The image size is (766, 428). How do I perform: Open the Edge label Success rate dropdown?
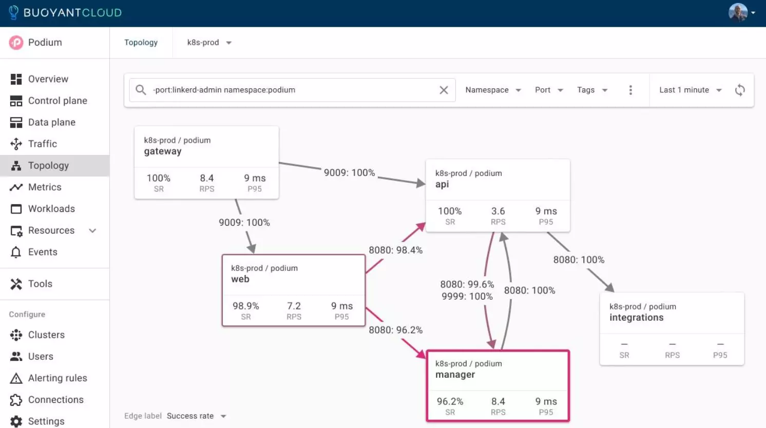[x=197, y=416]
